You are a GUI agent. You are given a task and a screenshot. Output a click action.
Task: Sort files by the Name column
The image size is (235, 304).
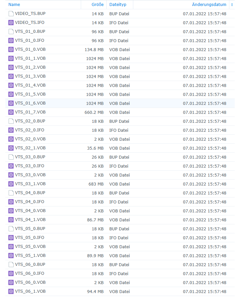[x=14, y=4]
